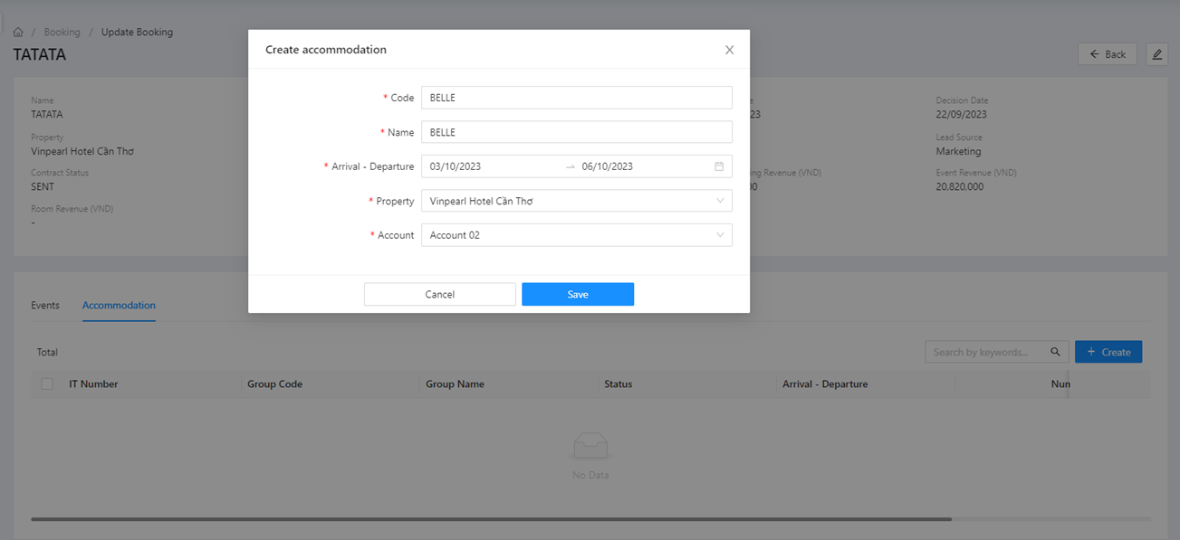Screen dimensions: 1180x540
Task: Click the Code input field
Action: point(576,98)
